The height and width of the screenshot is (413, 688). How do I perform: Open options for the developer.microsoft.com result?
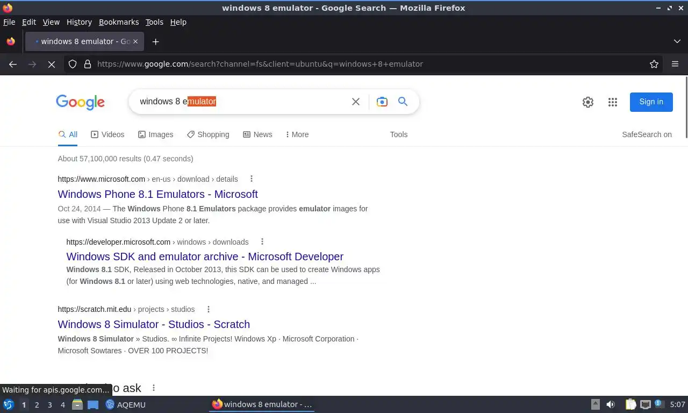[x=262, y=242]
